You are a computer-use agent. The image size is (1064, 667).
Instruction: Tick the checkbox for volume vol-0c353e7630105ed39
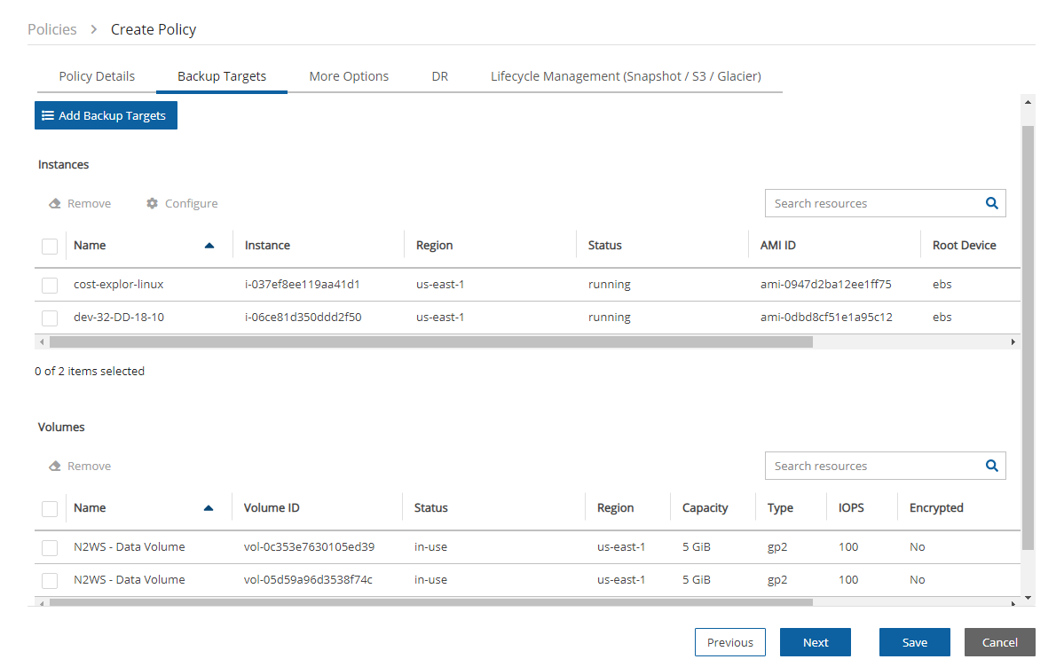pyautogui.click(x=50, y=547)
